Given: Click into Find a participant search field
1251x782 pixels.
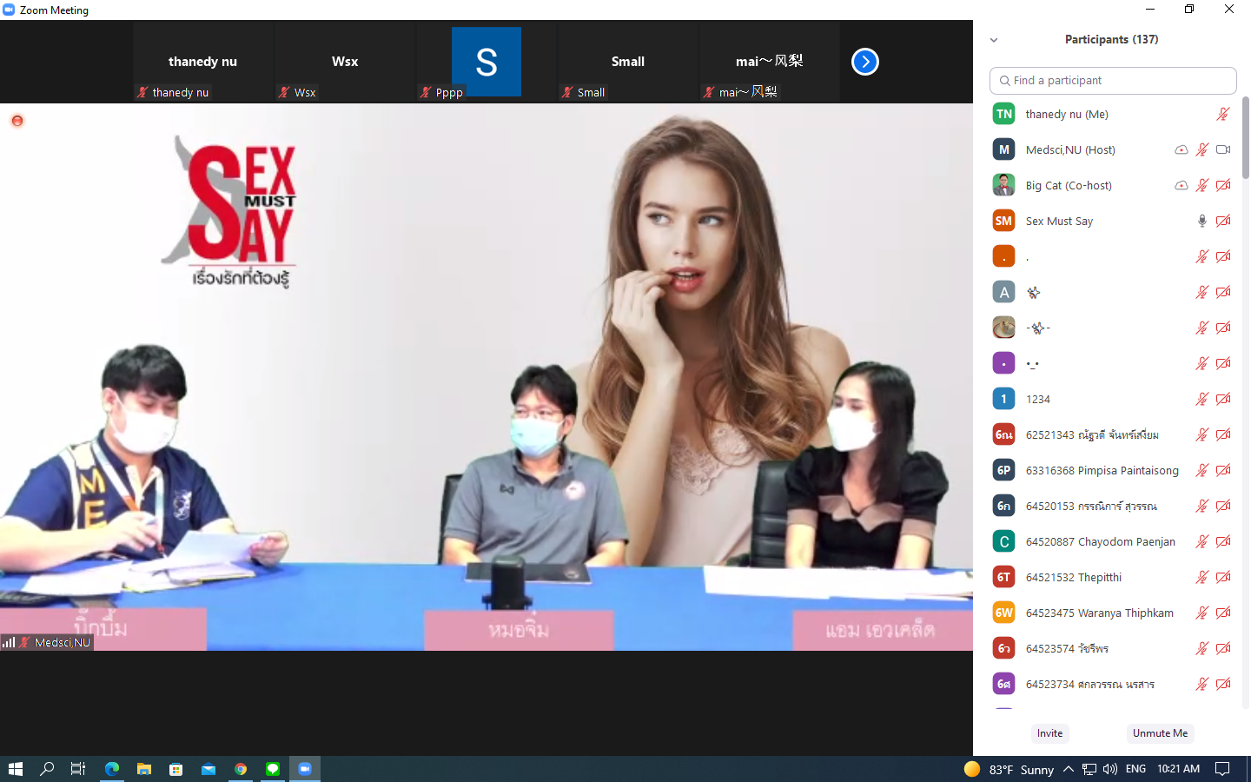Looking at the screenshot, I should [1113, 81].
